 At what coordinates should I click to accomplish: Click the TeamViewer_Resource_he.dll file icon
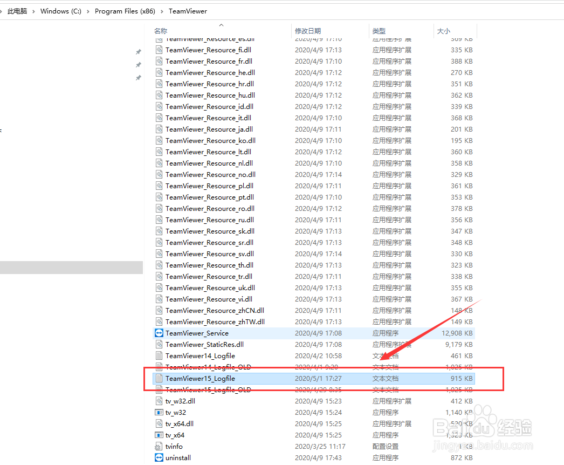tap(159, 72)
